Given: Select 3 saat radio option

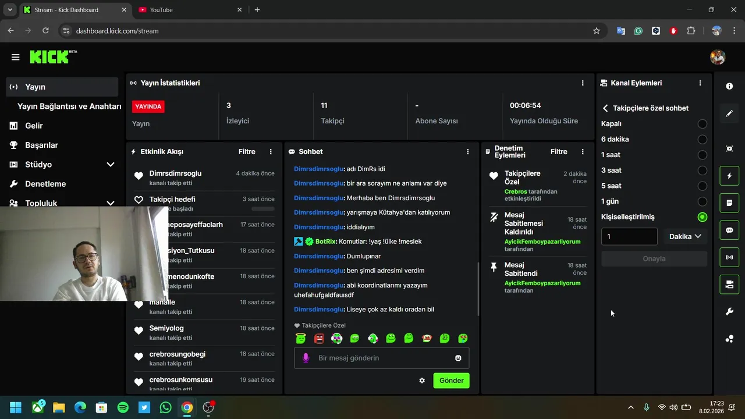Looking at the screenshot, I should (703, 171).
